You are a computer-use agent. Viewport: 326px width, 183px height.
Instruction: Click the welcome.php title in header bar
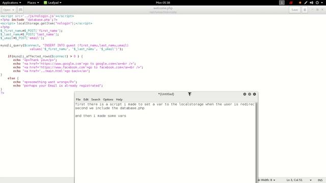(x=163, y=8)
